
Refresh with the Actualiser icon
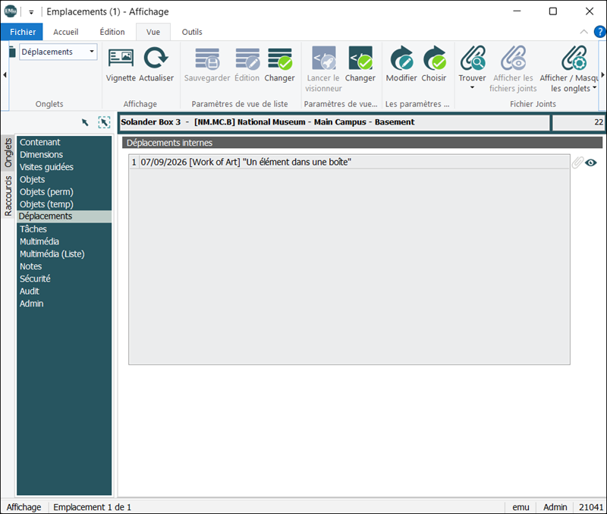156,58
